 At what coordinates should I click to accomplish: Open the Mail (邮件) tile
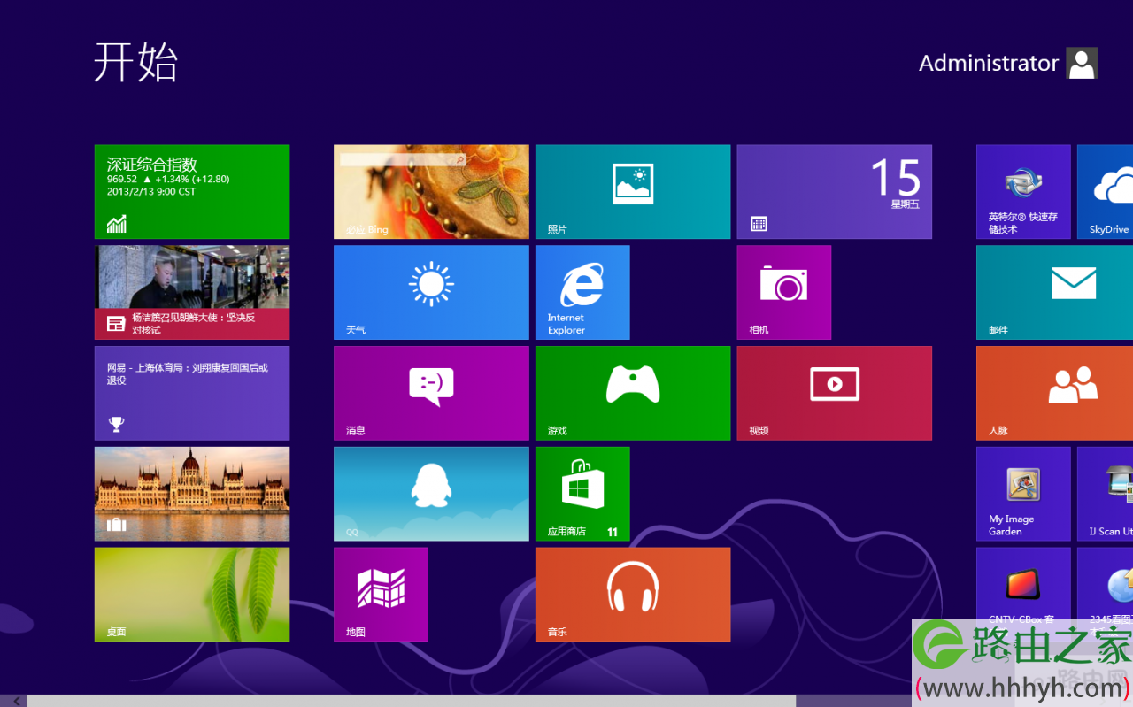(x=1054, y=292)
